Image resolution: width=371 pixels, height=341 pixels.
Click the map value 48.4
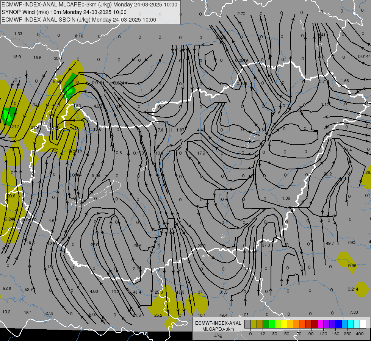click(137, 292)
